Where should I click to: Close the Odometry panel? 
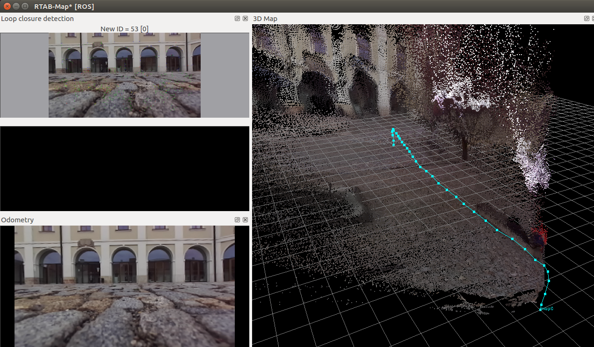246,220
